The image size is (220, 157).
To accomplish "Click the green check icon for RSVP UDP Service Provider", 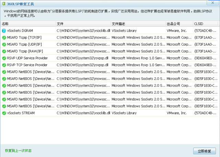I will tap(4, 58).
